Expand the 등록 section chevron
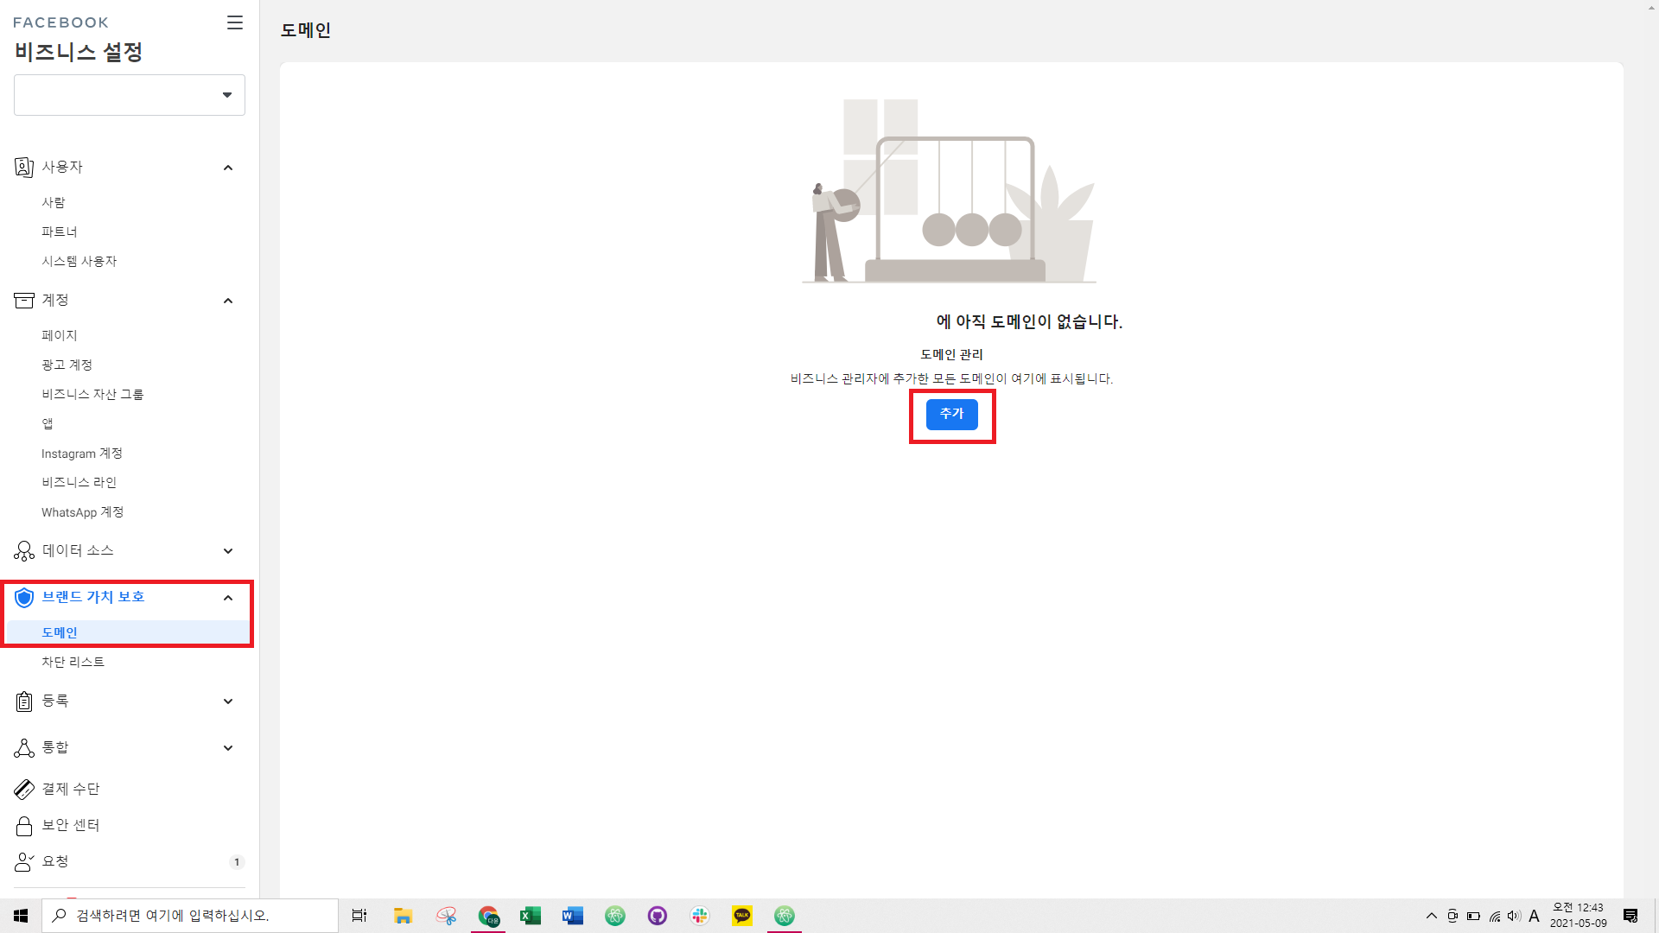Screen dimensions: 1659x933 (228, 701)
